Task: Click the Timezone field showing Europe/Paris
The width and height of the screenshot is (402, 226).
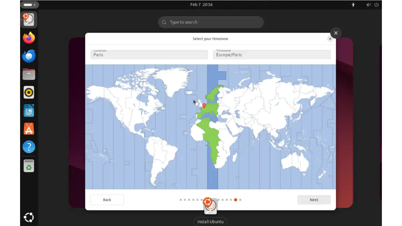Action: click(x=272, y=55)
